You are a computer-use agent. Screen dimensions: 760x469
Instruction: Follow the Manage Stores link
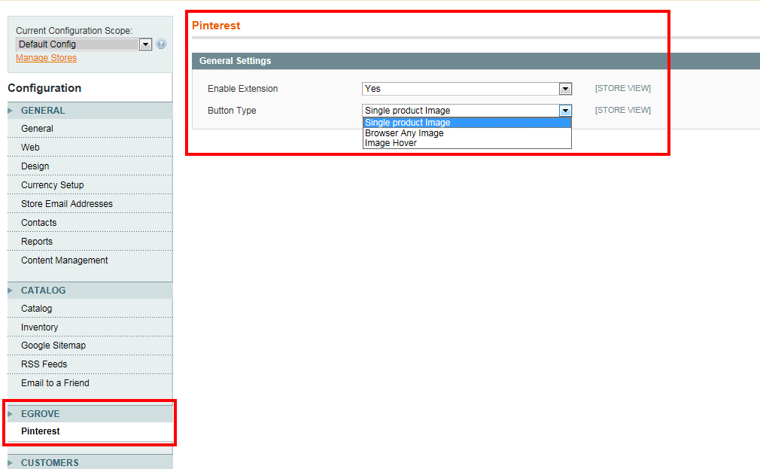tap(46, 58)
